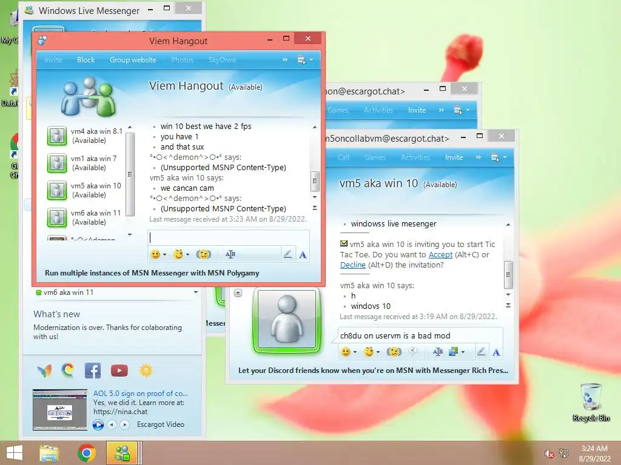Open Group website in Viem Hangout toolbar
Image resolution: width=621 pixels, height=465 pixels.
[x=133, y=60]
